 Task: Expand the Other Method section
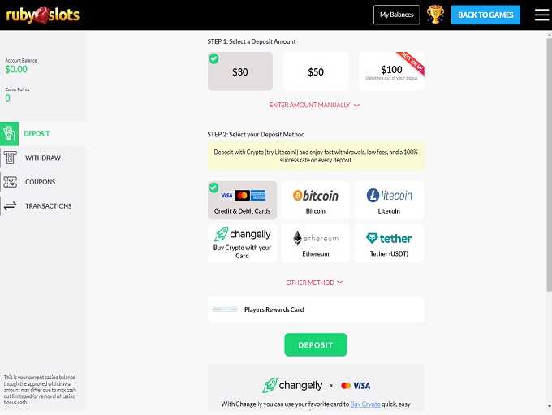[315, 283]
